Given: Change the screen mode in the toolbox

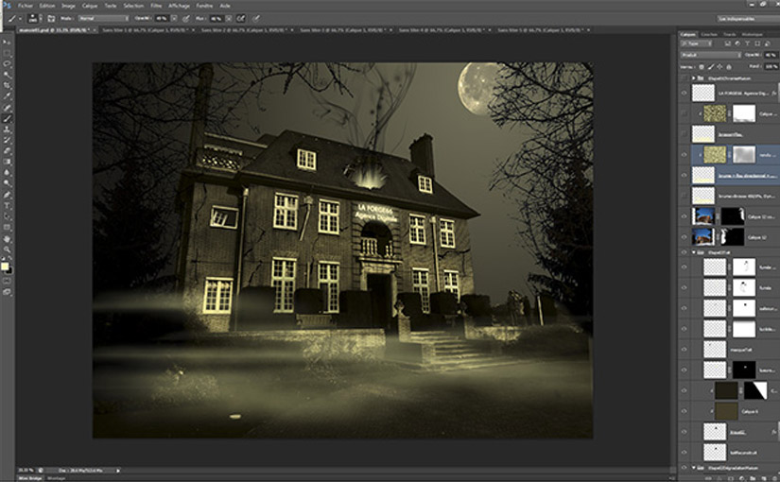Looking at the screenshot, I should [x=7, y=292].
